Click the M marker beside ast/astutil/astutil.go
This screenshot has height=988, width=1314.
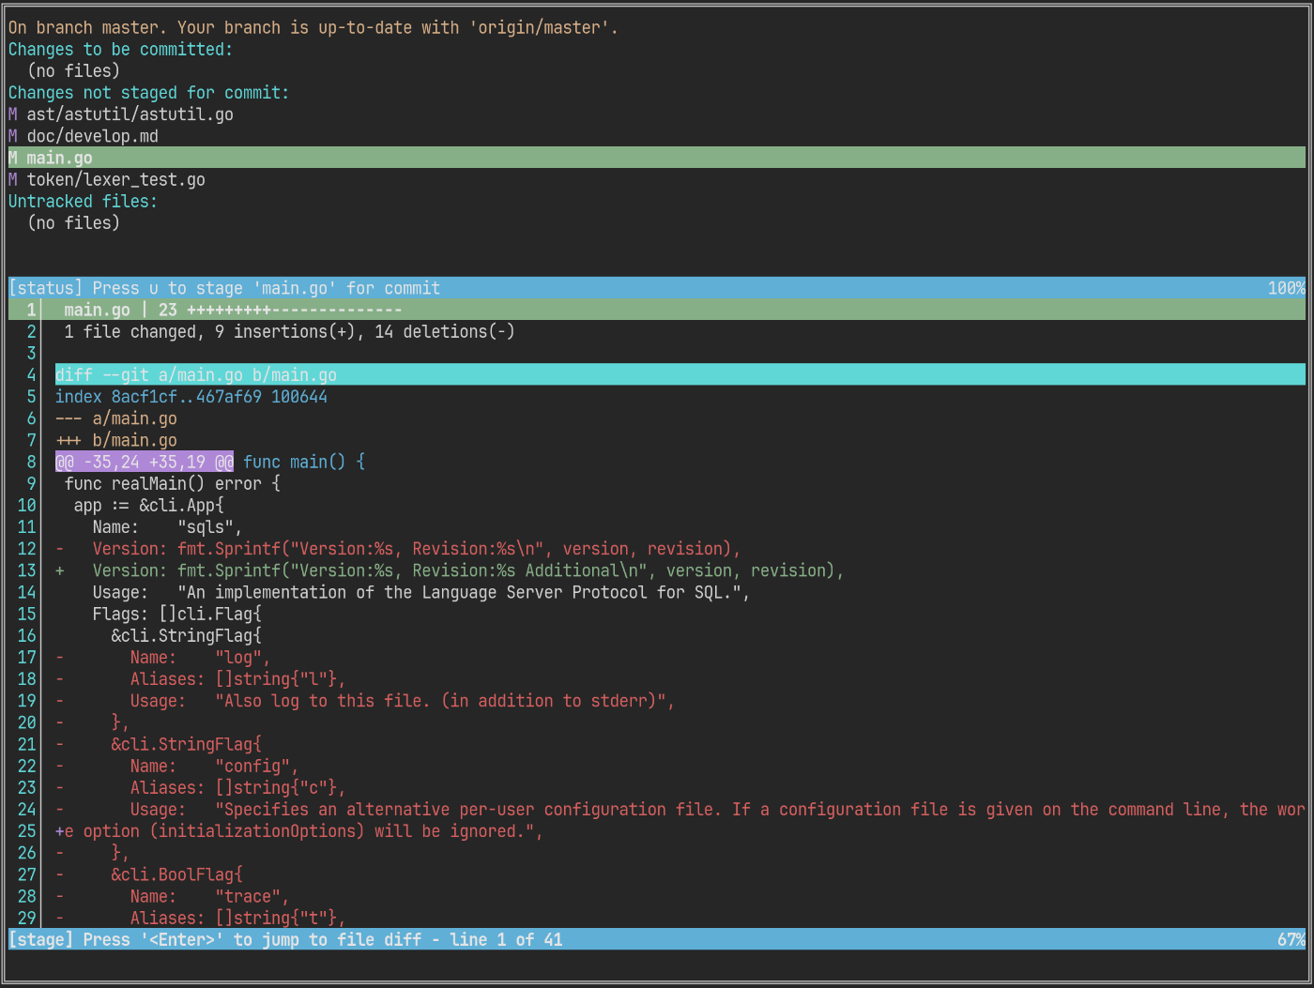[13, 114]
